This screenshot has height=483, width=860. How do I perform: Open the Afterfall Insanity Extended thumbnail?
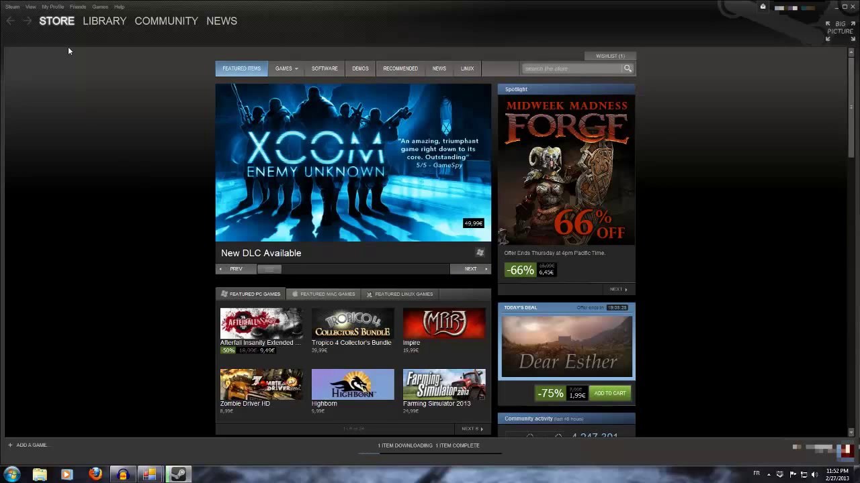coord(261,323)
